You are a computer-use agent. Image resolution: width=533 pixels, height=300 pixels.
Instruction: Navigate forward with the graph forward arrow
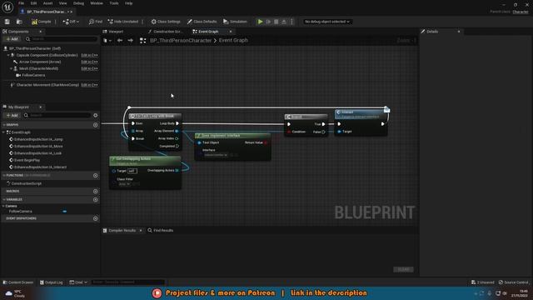click(x=130, y=41)
